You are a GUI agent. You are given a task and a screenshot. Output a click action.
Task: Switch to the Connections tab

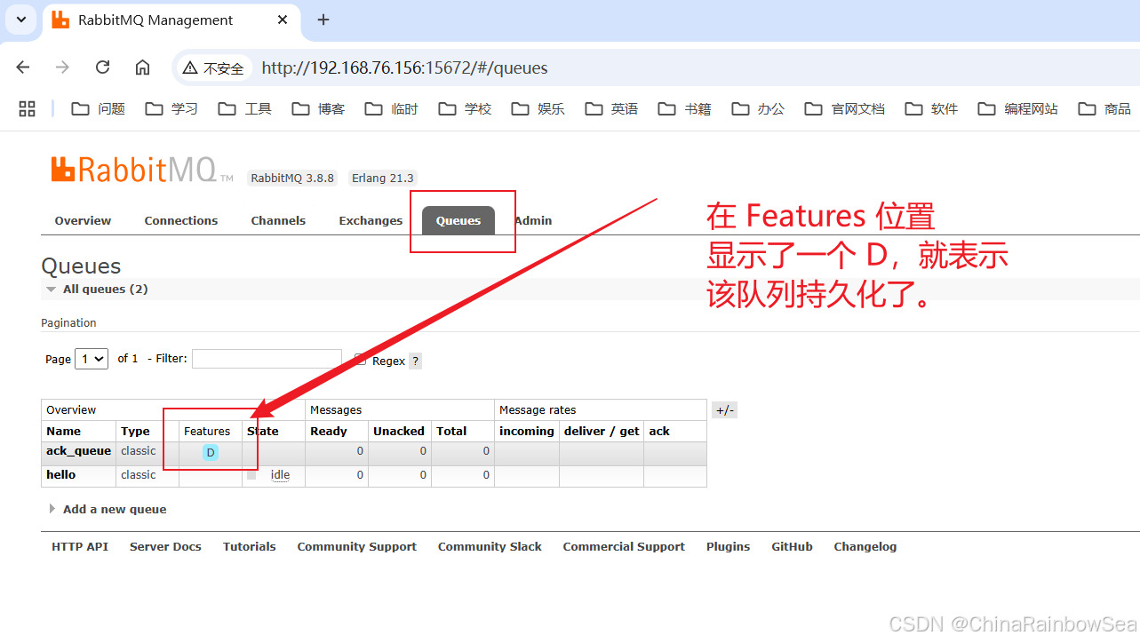[181, 220]
